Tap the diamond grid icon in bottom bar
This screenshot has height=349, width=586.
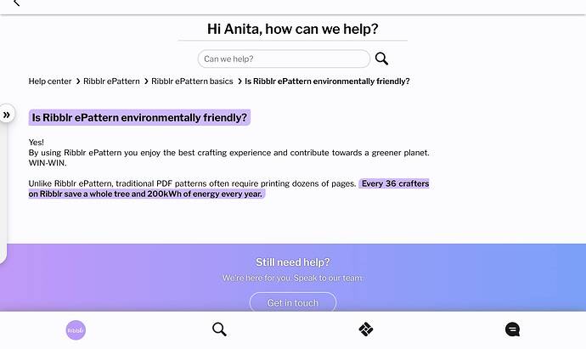coord(366,329)
